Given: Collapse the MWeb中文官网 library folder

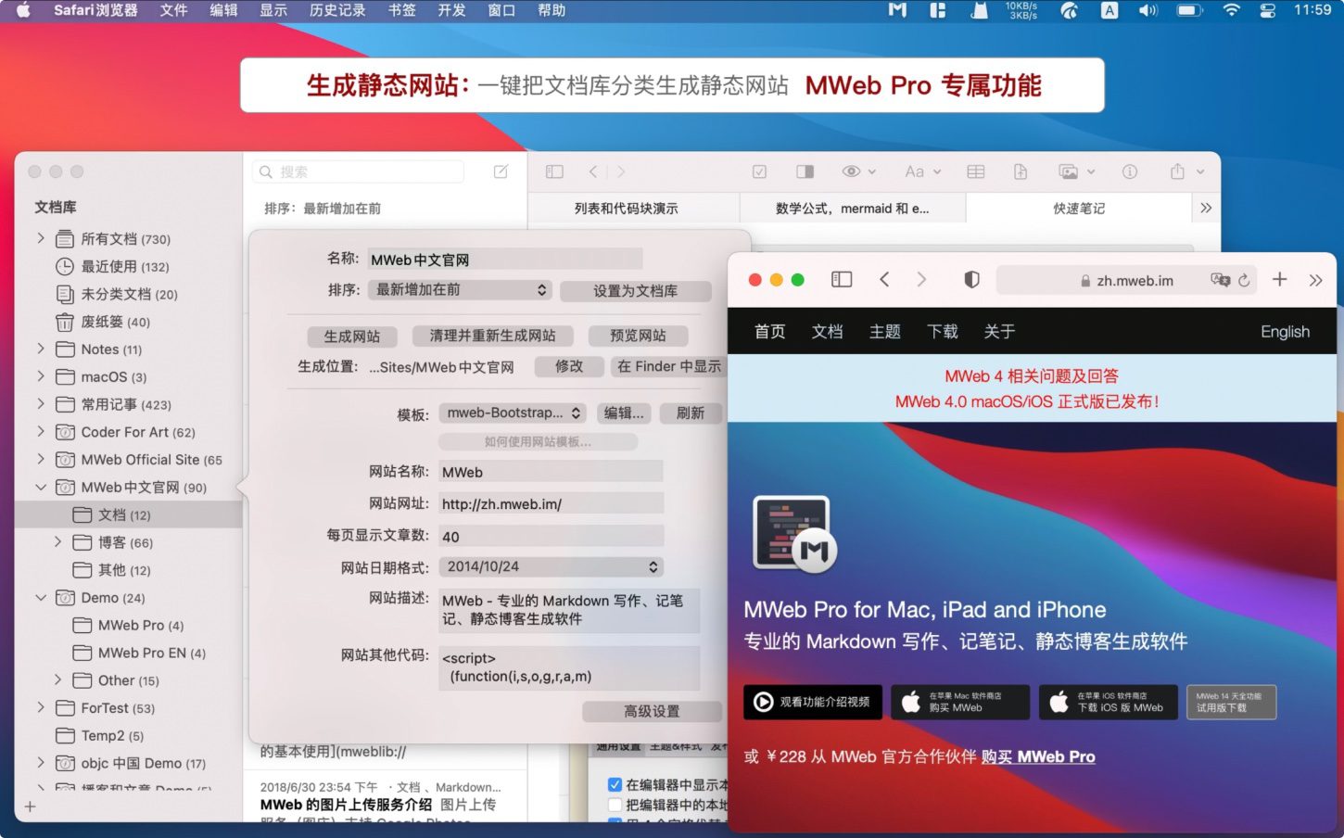Looking at the screenshot, I should 41,488.
